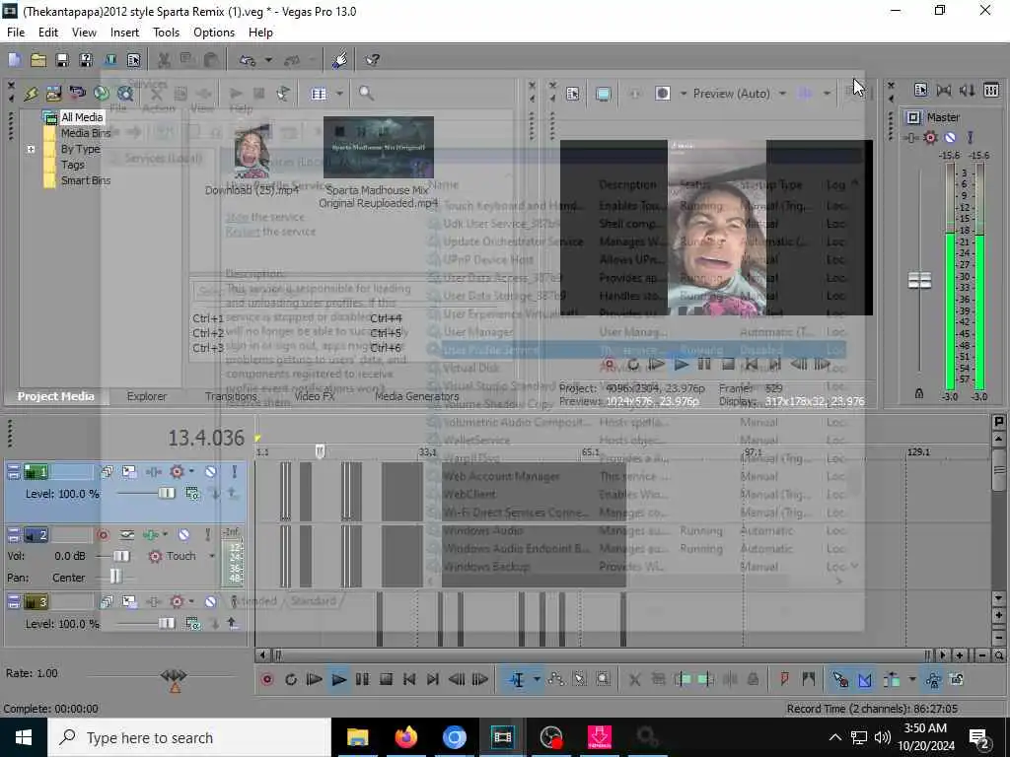This screenshot has height=757, width=1010.
Task: Switch to the Transitions tab
Action: click(x=231, y=396)
